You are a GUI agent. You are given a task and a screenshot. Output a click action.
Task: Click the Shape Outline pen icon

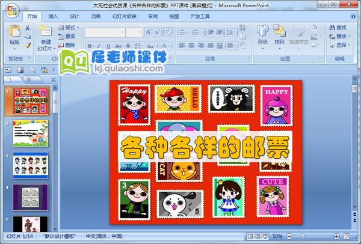pyautogui.click(x=315, y=36)
